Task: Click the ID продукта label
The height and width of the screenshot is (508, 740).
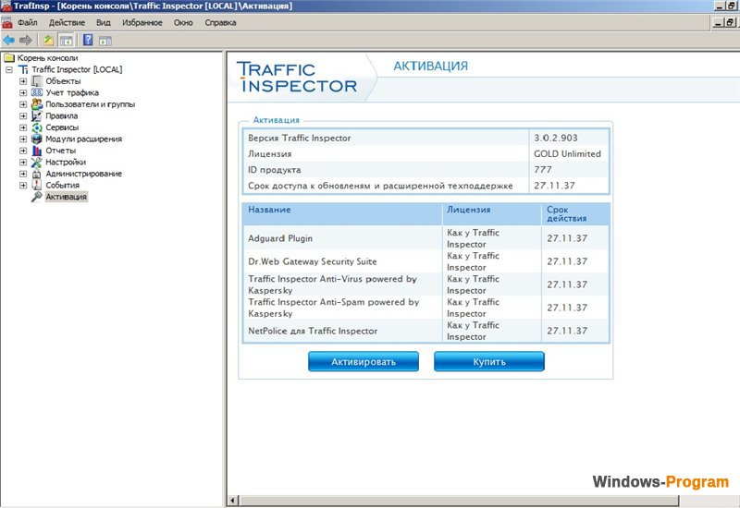Action: click(275, 170)
